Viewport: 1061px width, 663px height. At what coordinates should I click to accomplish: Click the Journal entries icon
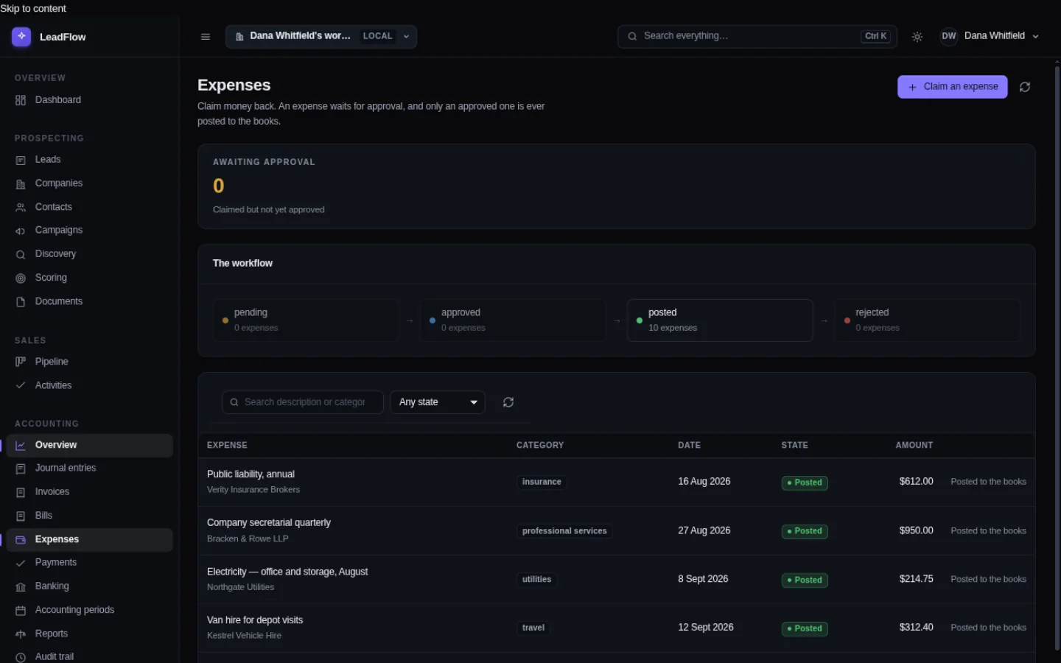[21, 469]
